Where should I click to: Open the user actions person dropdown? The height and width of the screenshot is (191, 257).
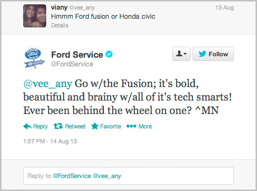[181, 54]
